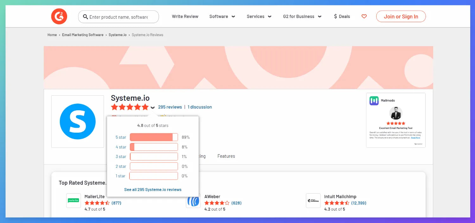The height and width of the screenshot is (223, 475).
Task: Click the Intuit Mailchimp product name
Action: click(x=340, y=197)
